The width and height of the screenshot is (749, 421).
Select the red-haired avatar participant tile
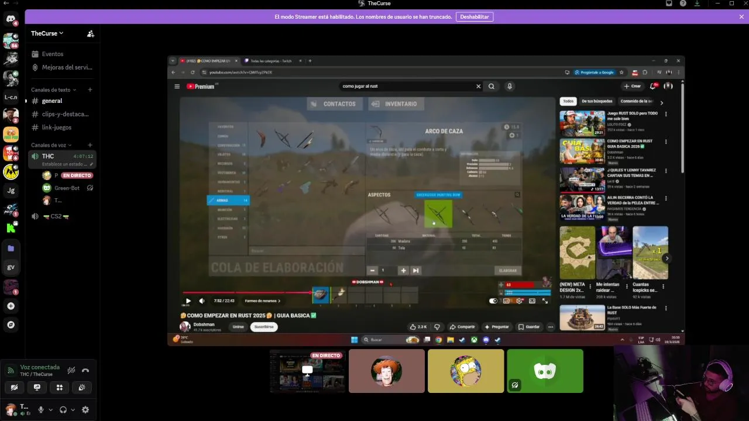tap(387, 371)
